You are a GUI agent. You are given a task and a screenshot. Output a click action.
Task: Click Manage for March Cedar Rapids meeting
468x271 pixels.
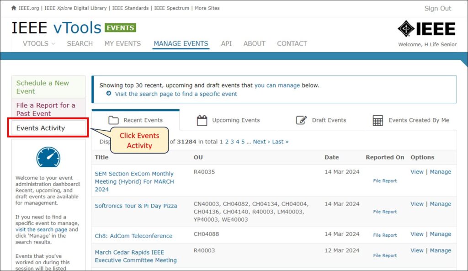point(441,250)
